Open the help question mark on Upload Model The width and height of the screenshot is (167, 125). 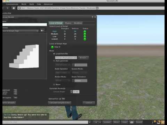(93, 17)
